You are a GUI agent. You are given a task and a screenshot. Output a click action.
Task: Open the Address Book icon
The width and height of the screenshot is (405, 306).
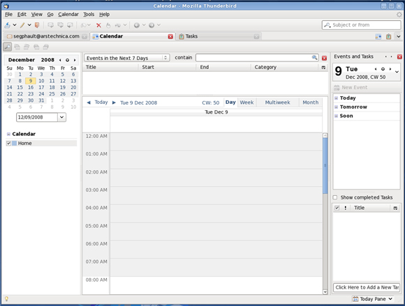(x=37, y=25)
